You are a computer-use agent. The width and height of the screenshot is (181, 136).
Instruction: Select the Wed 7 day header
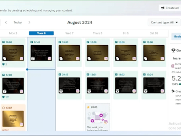69,33
